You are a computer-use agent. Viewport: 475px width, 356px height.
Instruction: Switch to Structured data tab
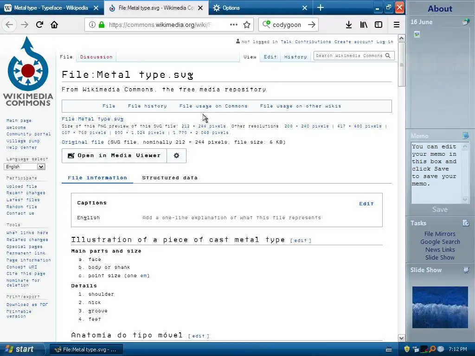point(170,178)
